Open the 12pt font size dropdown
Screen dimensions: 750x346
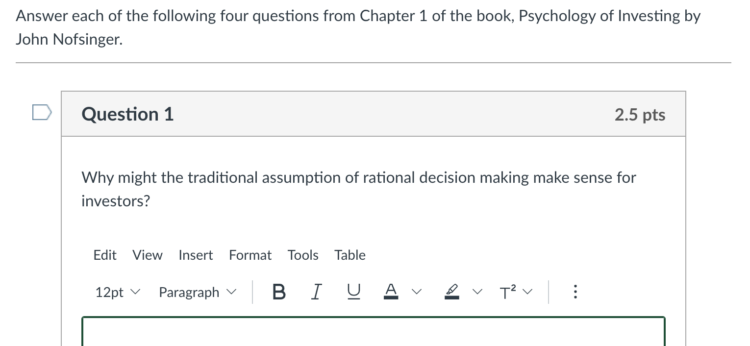tap(118, 292)
